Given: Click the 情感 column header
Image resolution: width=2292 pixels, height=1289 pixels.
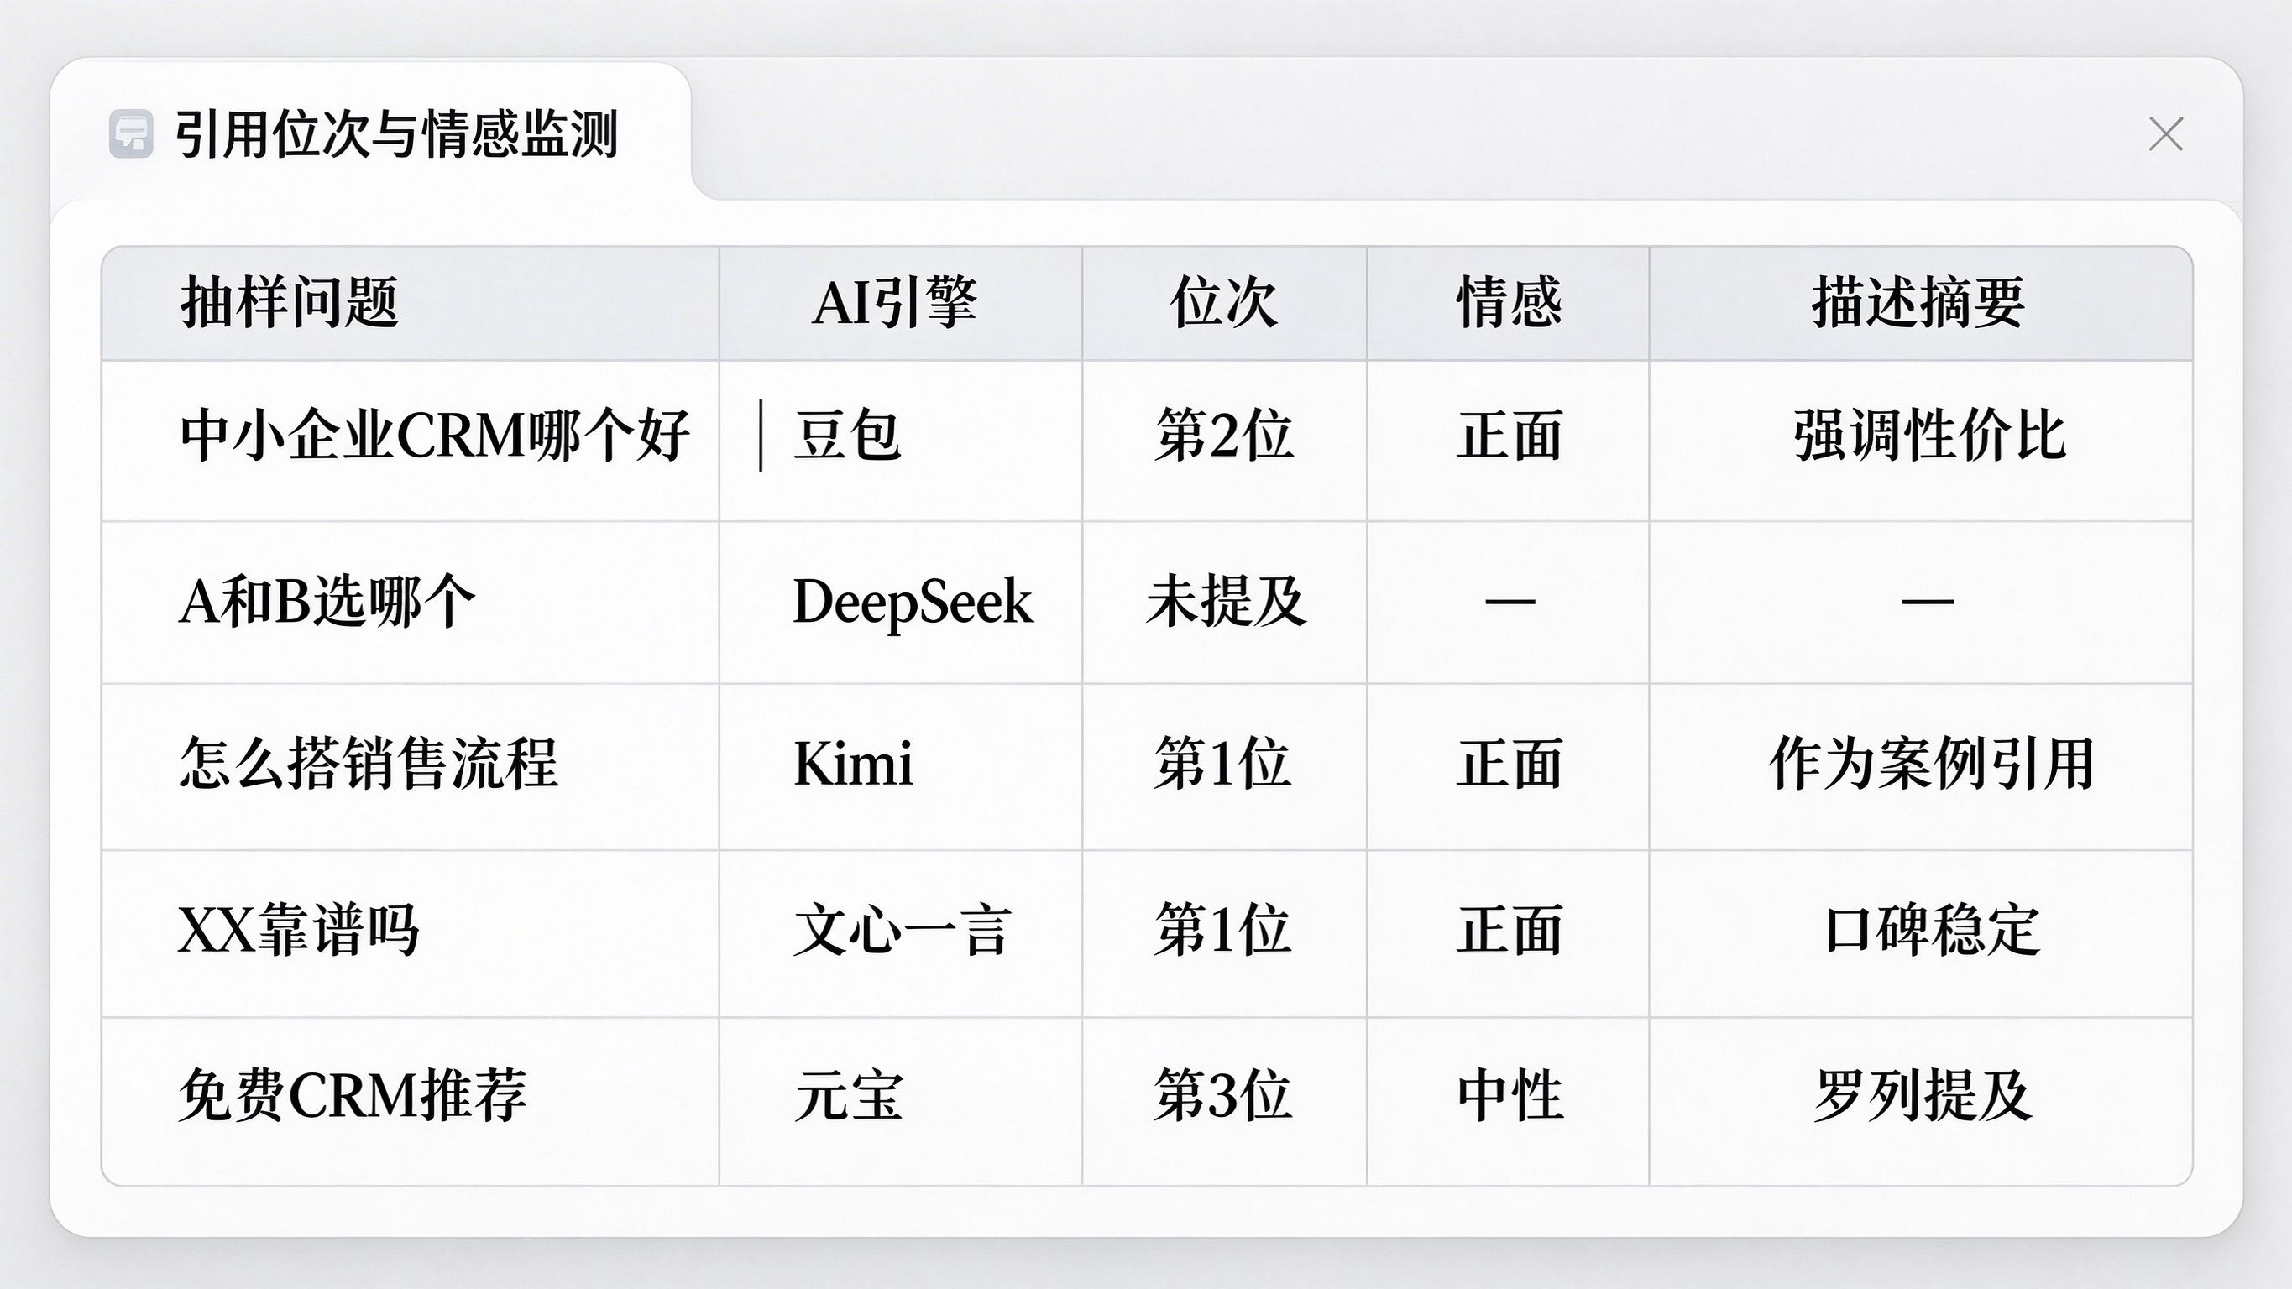Looking at the screenshot, I should (x=1508, y=303).
